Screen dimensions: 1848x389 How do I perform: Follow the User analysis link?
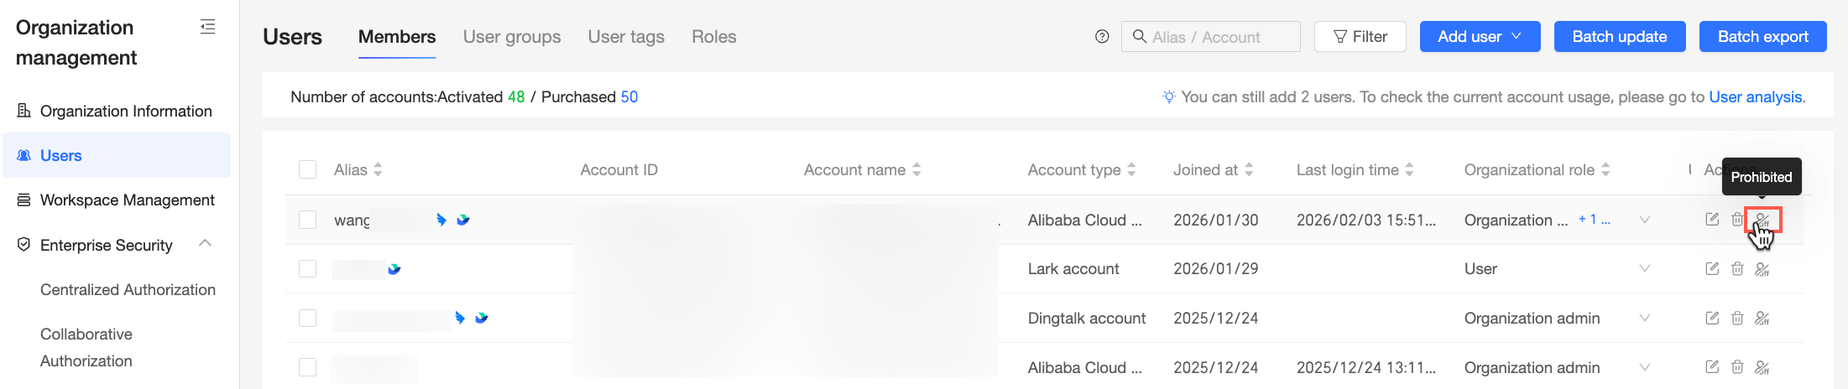[x=1755, y=97]
